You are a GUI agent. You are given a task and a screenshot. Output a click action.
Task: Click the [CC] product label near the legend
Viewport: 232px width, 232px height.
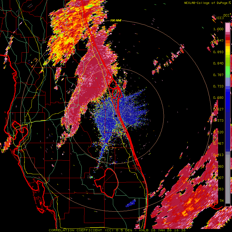pyautogui.click(x=220, y=18)
